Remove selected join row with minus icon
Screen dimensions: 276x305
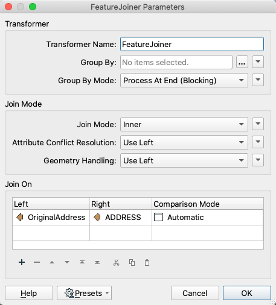37,262
